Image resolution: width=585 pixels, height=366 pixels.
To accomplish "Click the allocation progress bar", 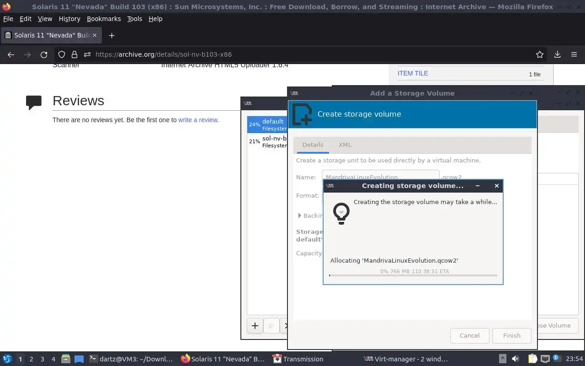I will (413, 275).
